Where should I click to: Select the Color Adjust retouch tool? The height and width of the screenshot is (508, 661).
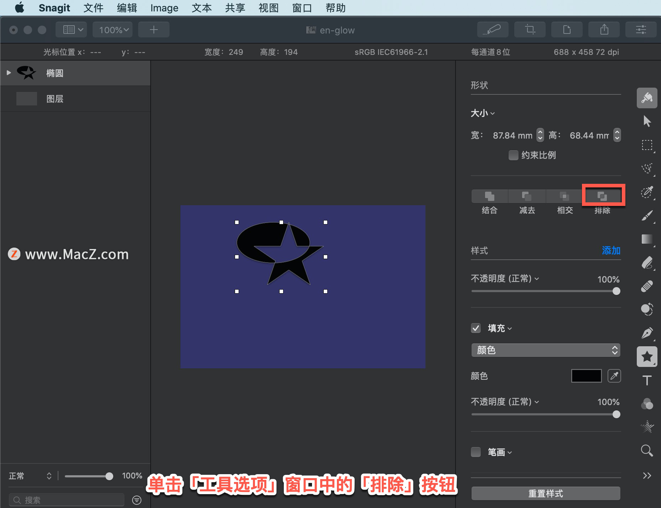647,309
